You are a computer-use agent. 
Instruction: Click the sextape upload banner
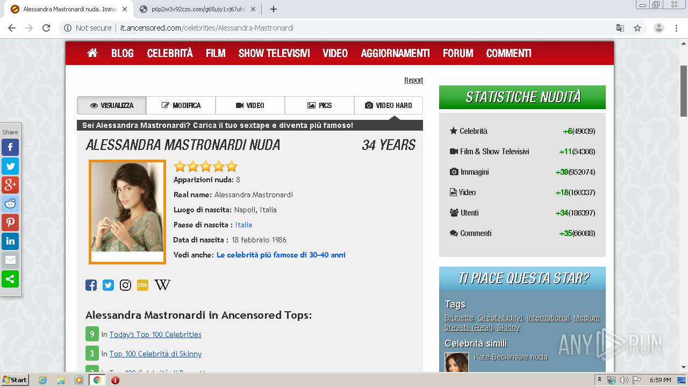click(250, 125)
